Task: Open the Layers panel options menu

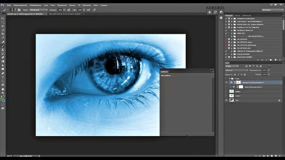Action: coord(283,63)
